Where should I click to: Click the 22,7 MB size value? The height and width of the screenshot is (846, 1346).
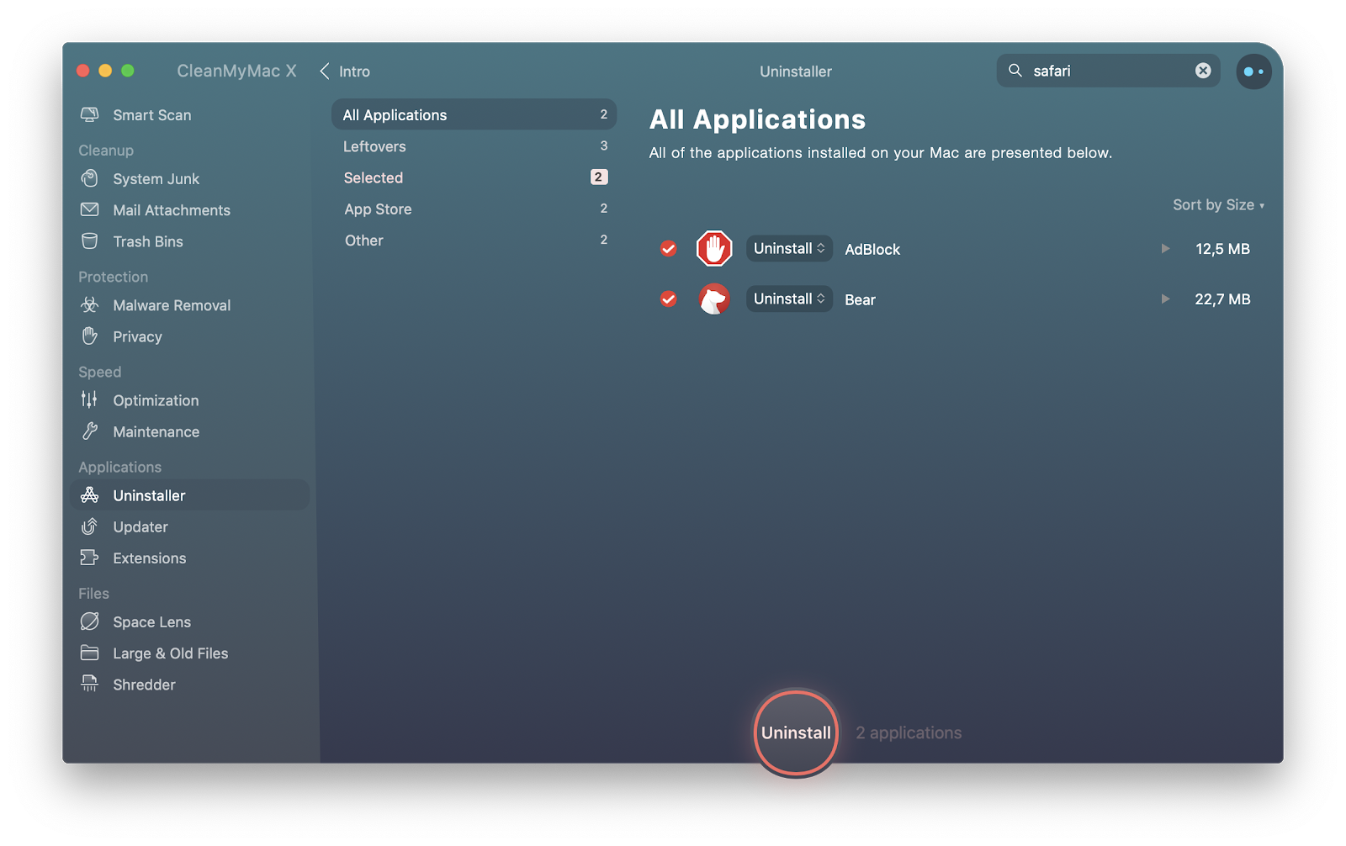[x=1222, y=299]
